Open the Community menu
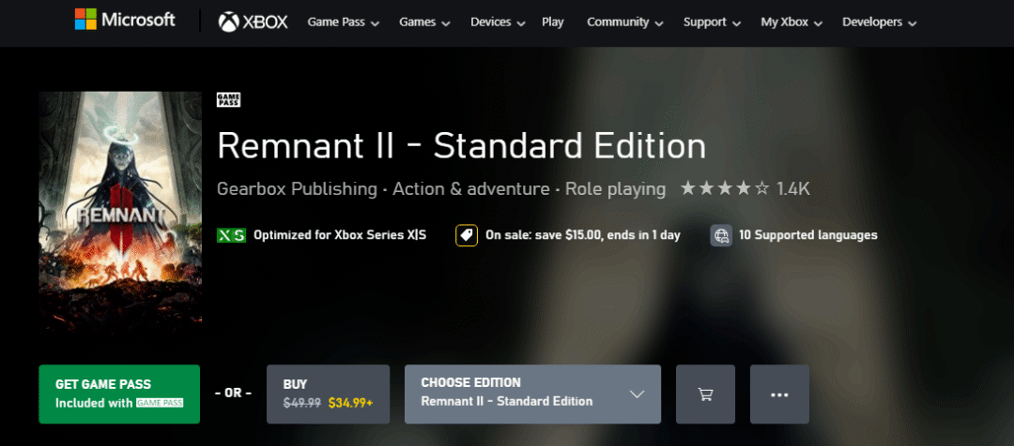This screenshot has height=446, width=1014. coord(624,22)
